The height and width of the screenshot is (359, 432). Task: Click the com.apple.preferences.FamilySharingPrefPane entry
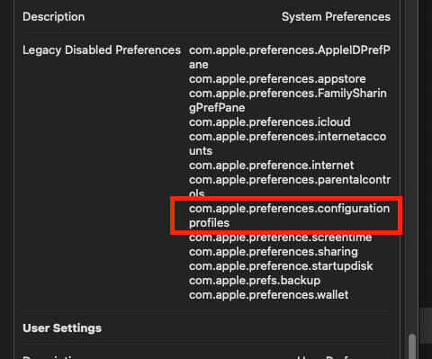288,101
